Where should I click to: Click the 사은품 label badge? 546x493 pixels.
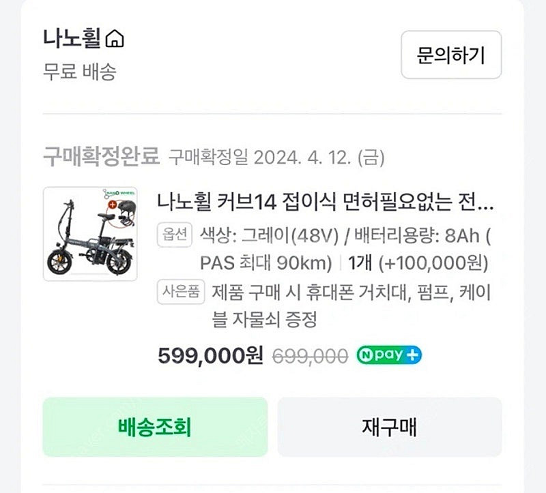[x=182, y=292]
